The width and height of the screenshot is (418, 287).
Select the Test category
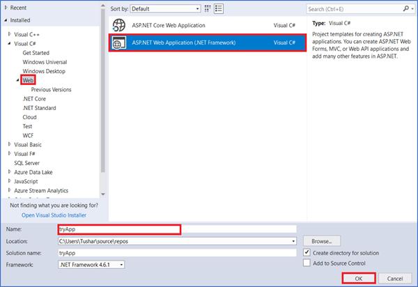(x=27, y=126)
